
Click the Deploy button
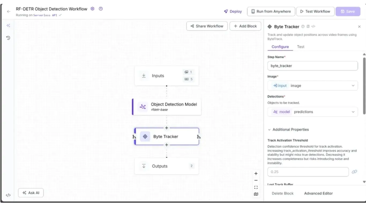pyautogui.click(x=233, y=11)
